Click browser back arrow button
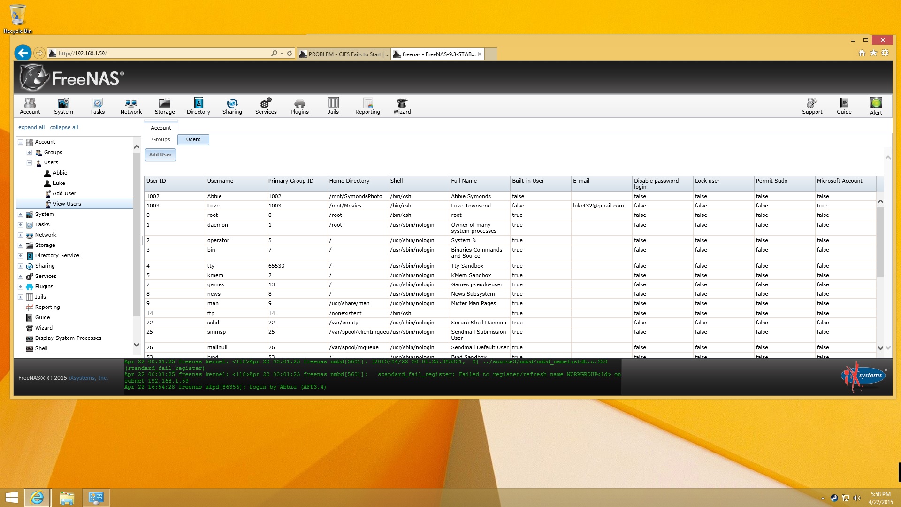 pyautogui.click(x=23, y=53)
